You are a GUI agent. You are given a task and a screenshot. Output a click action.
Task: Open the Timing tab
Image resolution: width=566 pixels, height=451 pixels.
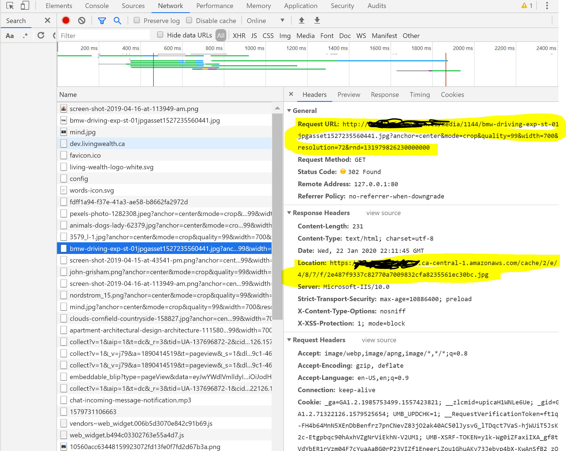tap(419, 95)
